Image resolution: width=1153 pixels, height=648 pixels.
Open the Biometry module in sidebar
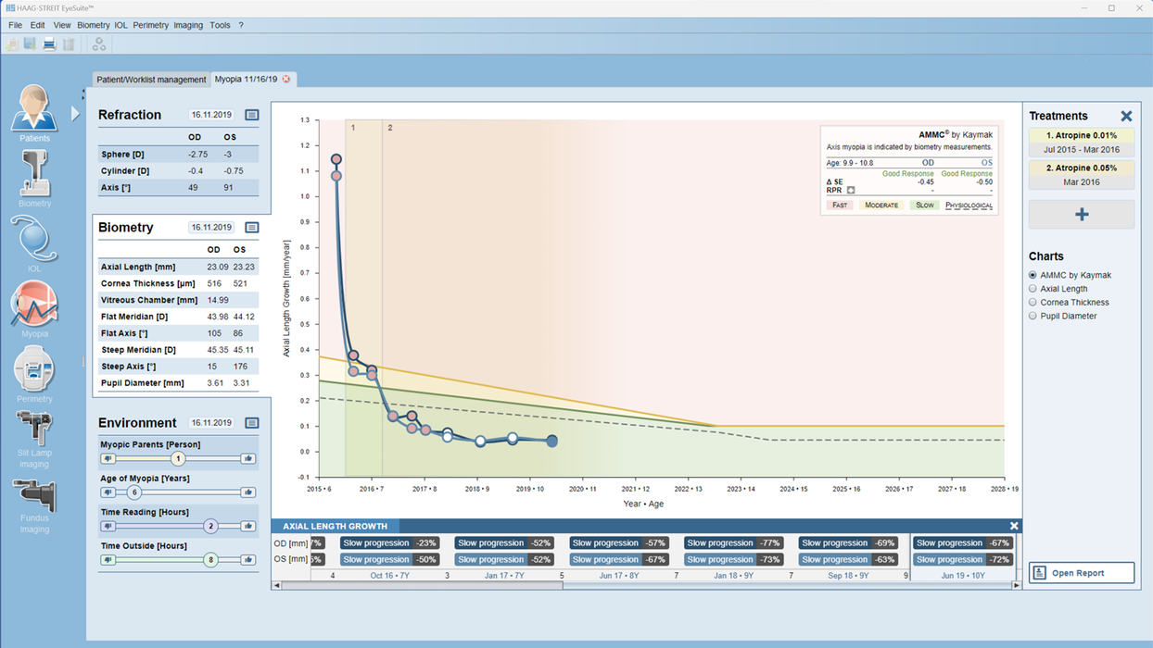click(34, 174)
